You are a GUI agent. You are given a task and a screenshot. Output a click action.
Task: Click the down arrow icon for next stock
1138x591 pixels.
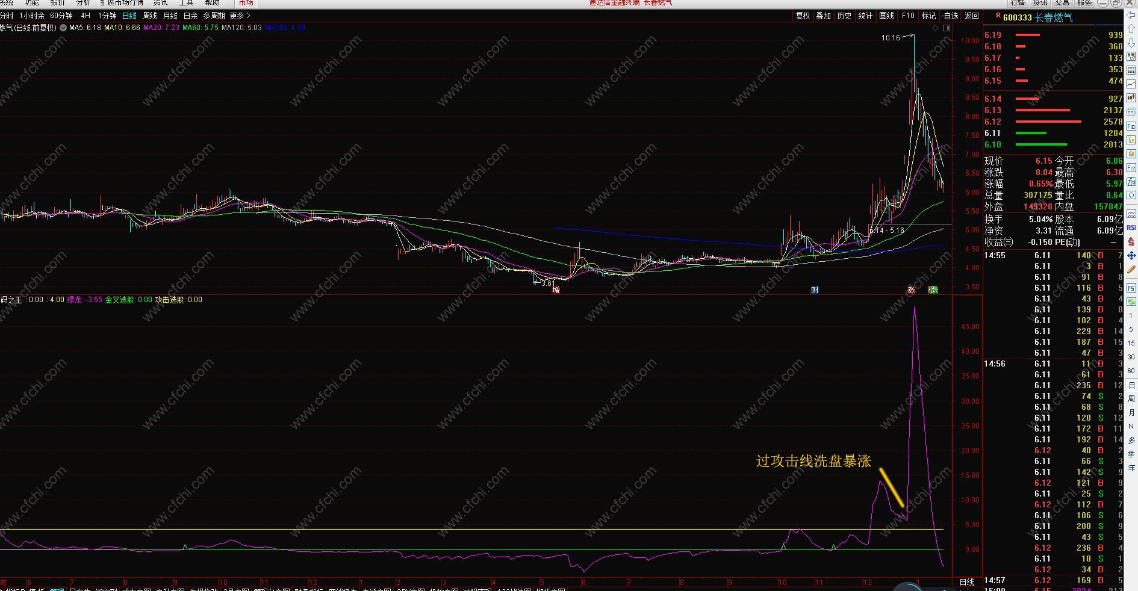[1131, 43]
